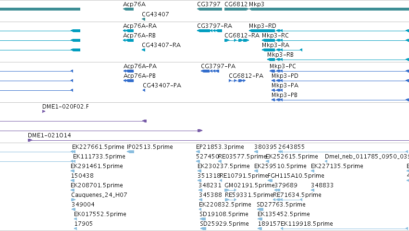The image size is (409, 231).
Task: Select protein Mkp3-PB
Action: (285, 95)
